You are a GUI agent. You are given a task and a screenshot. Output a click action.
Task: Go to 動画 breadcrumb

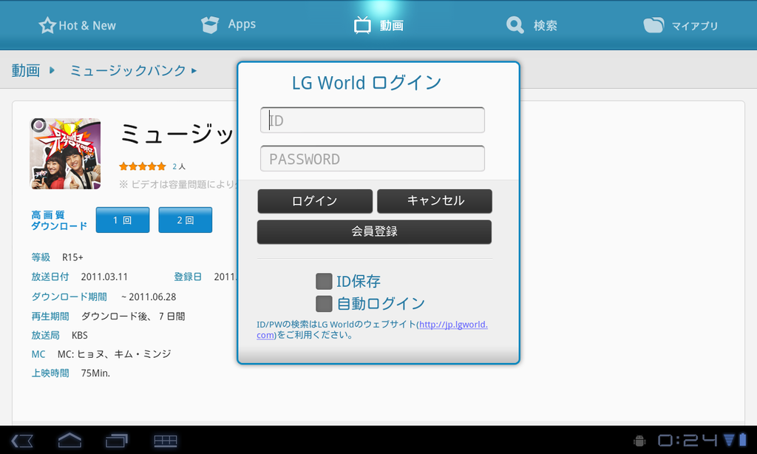point(26,70)
